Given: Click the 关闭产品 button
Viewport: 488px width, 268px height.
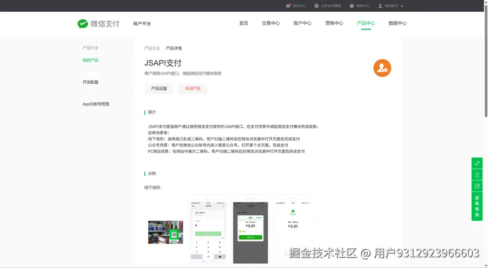Looking at the screenshot, I should pos(192,89).
